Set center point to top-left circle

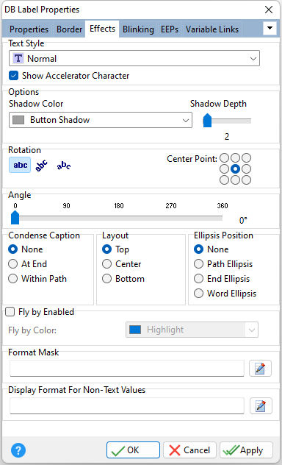(224, 157)
